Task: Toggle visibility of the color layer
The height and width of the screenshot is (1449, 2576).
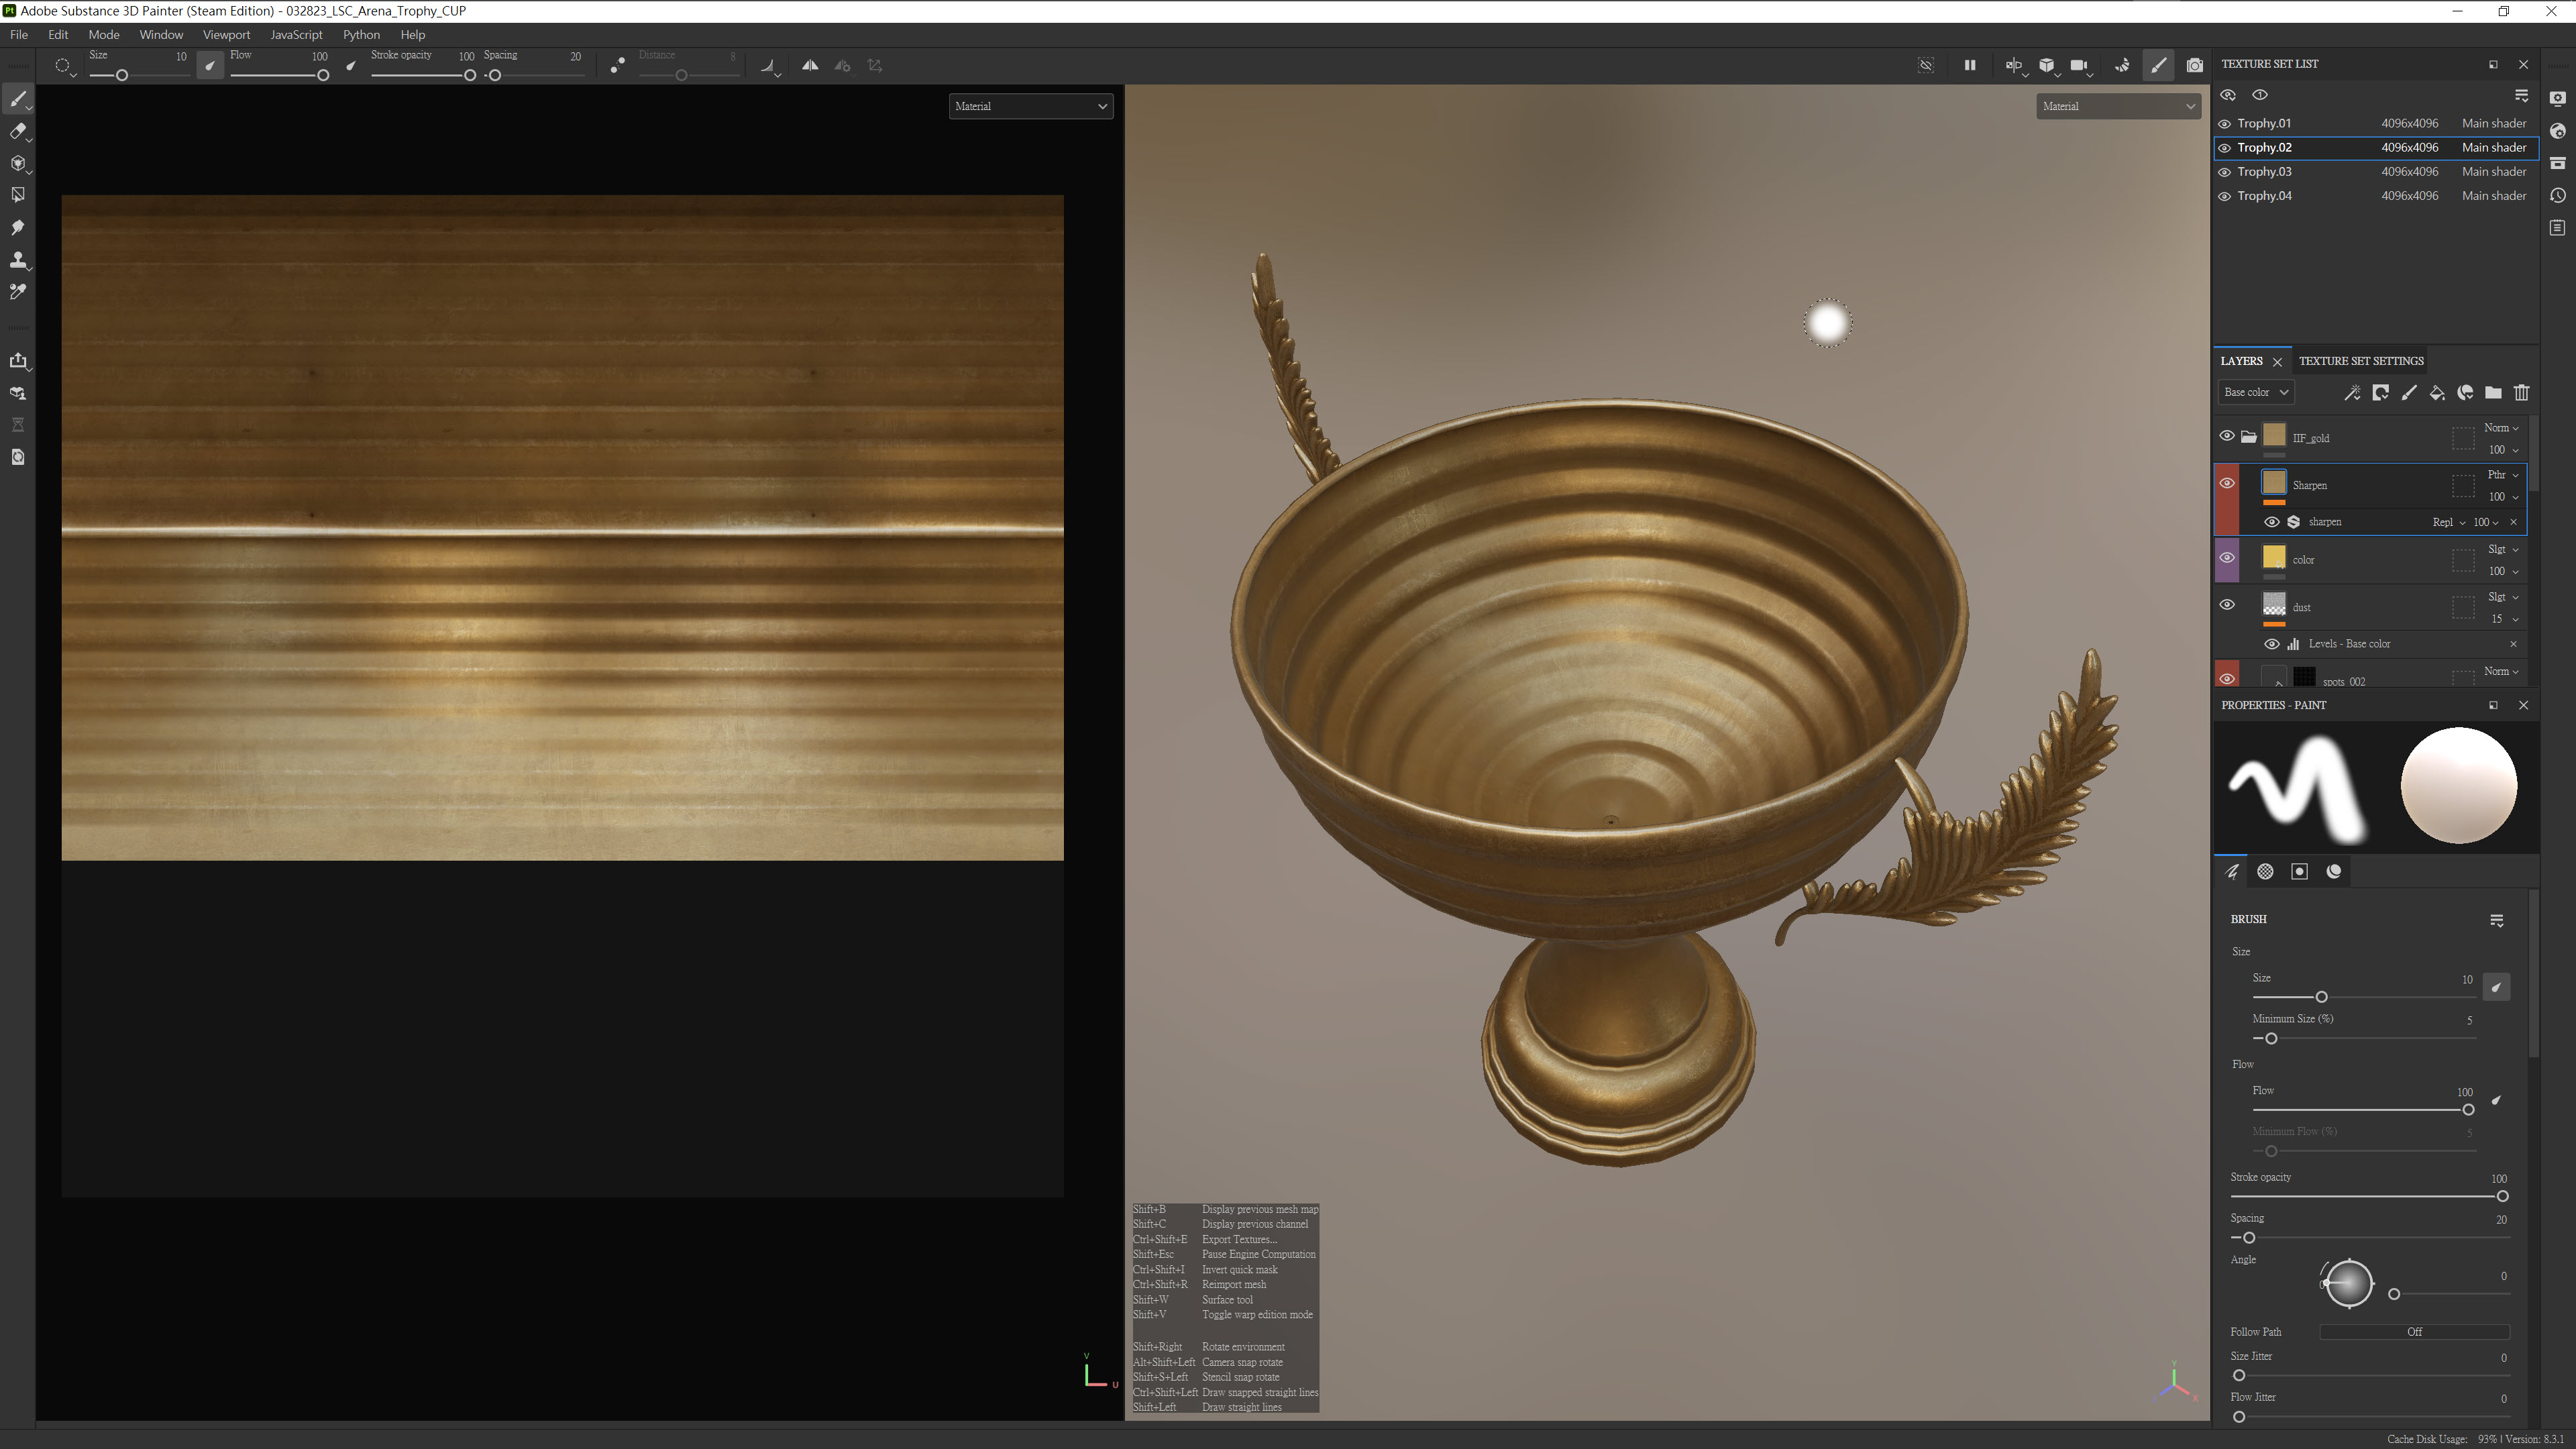Action: (x=2227, y=558)
